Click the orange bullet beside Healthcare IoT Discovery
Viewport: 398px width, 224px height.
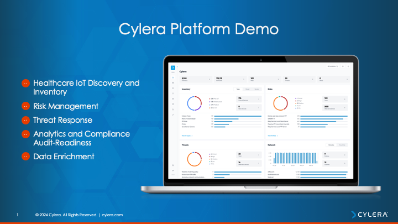(x=25, y=83)
